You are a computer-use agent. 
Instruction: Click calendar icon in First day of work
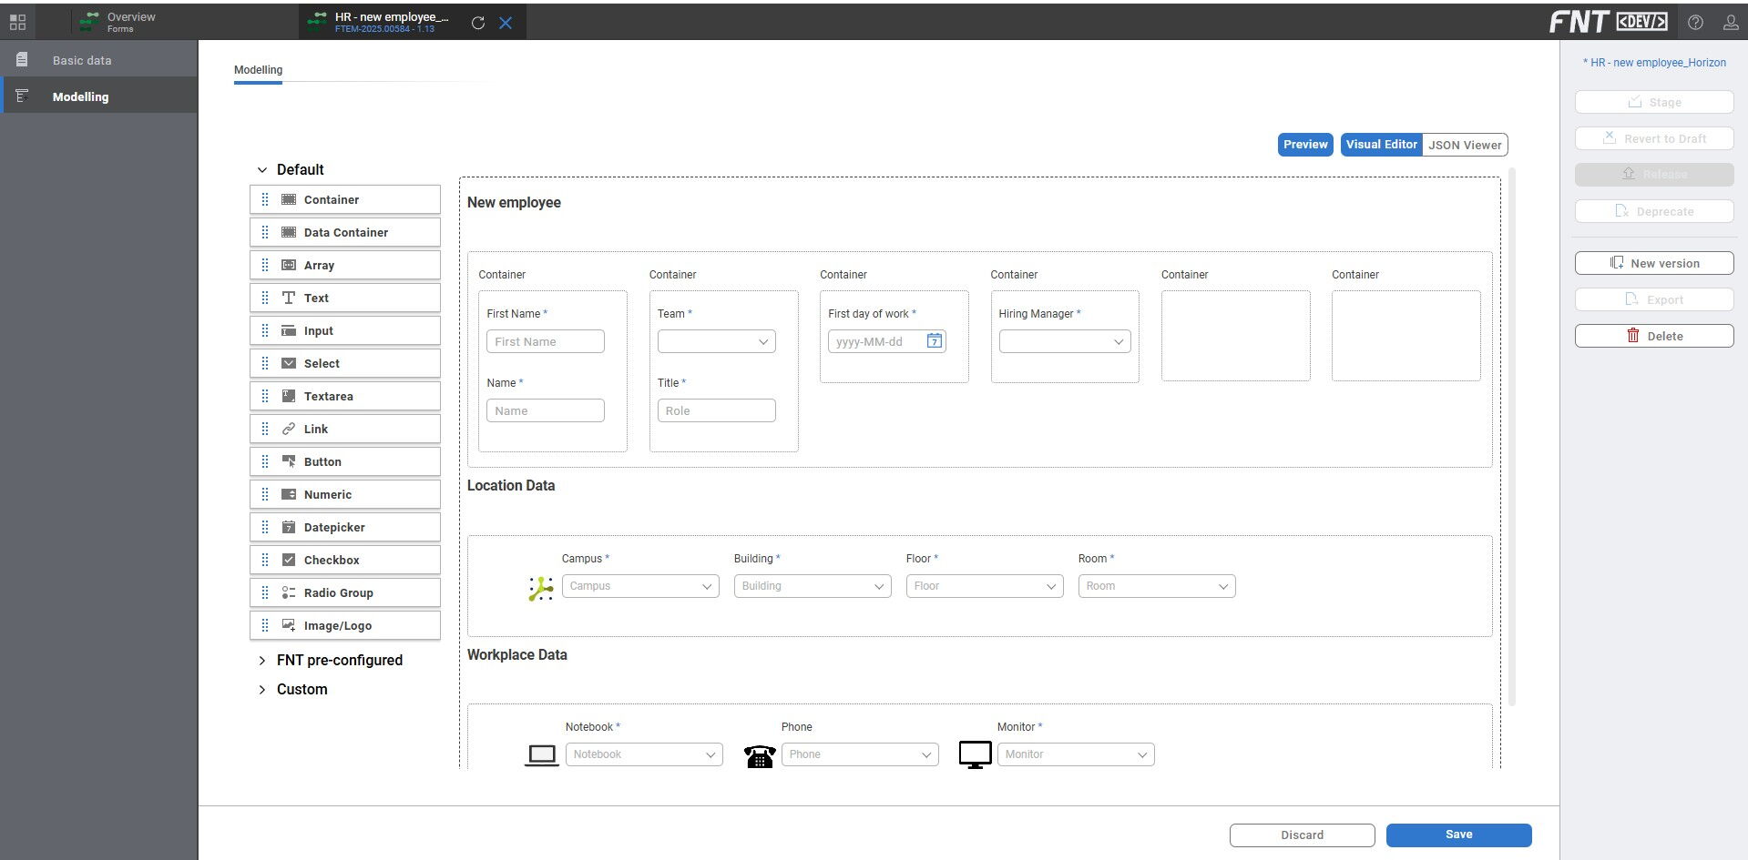coord(934,341)
